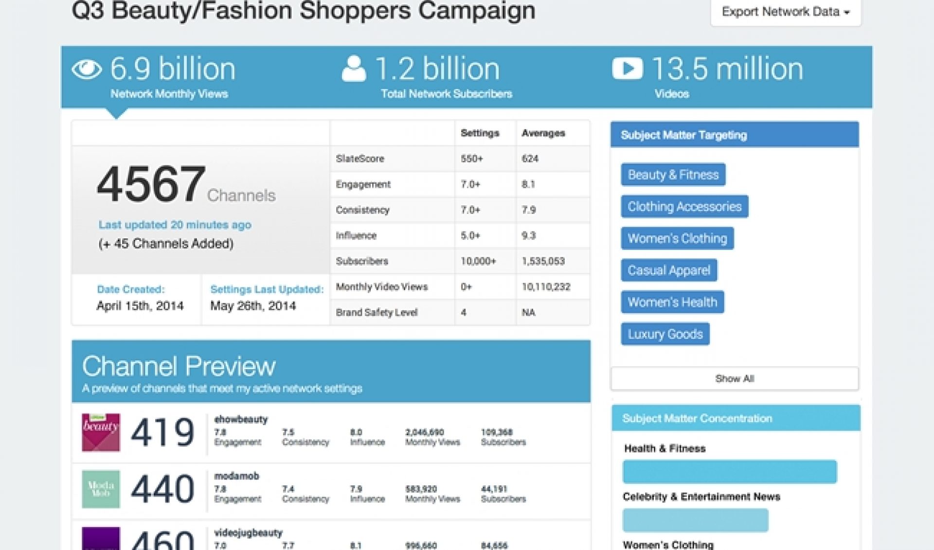This screenshot has width=934, height=550.
Task: Open the ehowbeauty channel logo
Action: 100,433
